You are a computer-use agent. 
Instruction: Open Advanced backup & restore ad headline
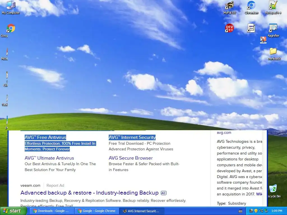click(89, 193)
